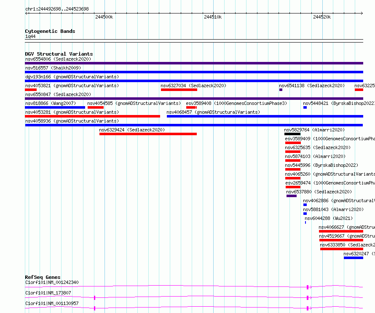This screenshot has width=375, height=313.
Task: Select blue bar under nsv818866
Action: [x=55, y=107]
